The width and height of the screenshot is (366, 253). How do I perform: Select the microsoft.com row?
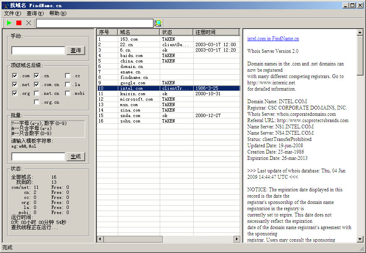coord(168,99)
